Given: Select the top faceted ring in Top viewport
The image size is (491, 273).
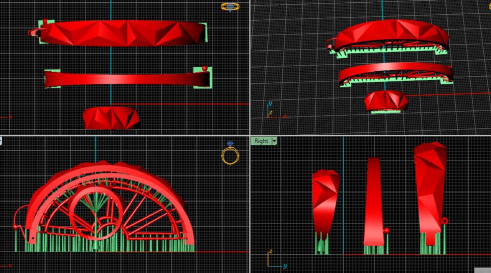Looking at the screenshot, I should [123, 33].
